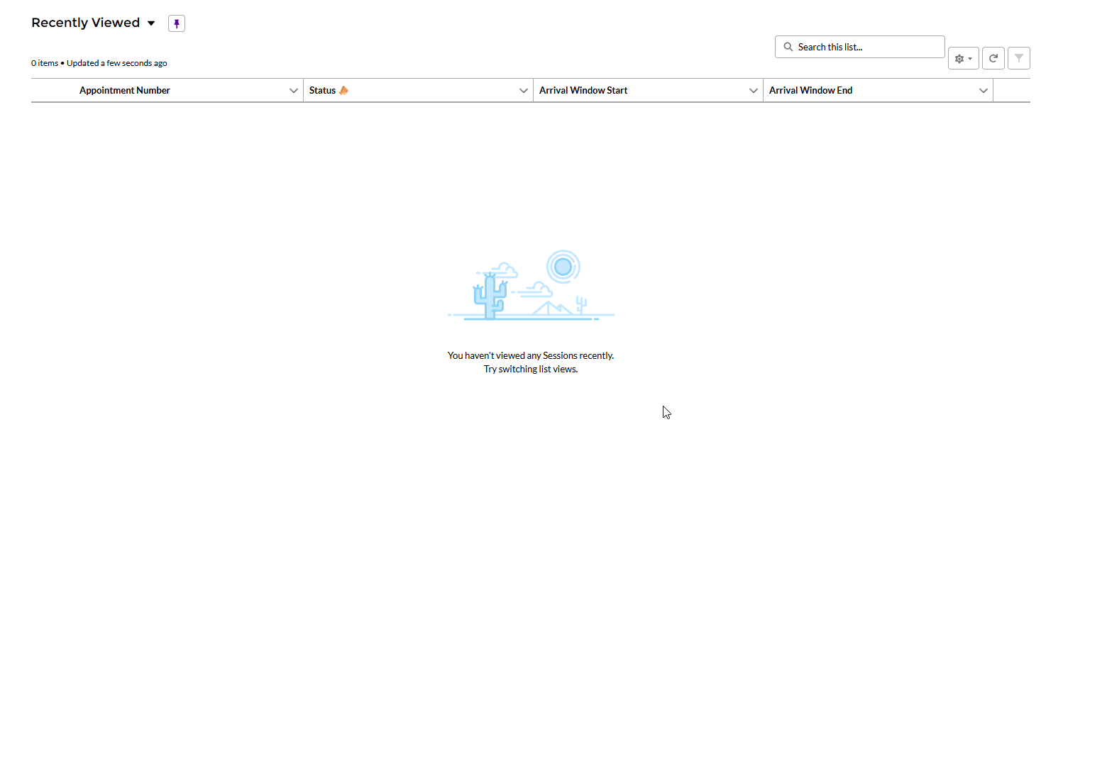Sort by Arrival Window End header

pos(810,90)
